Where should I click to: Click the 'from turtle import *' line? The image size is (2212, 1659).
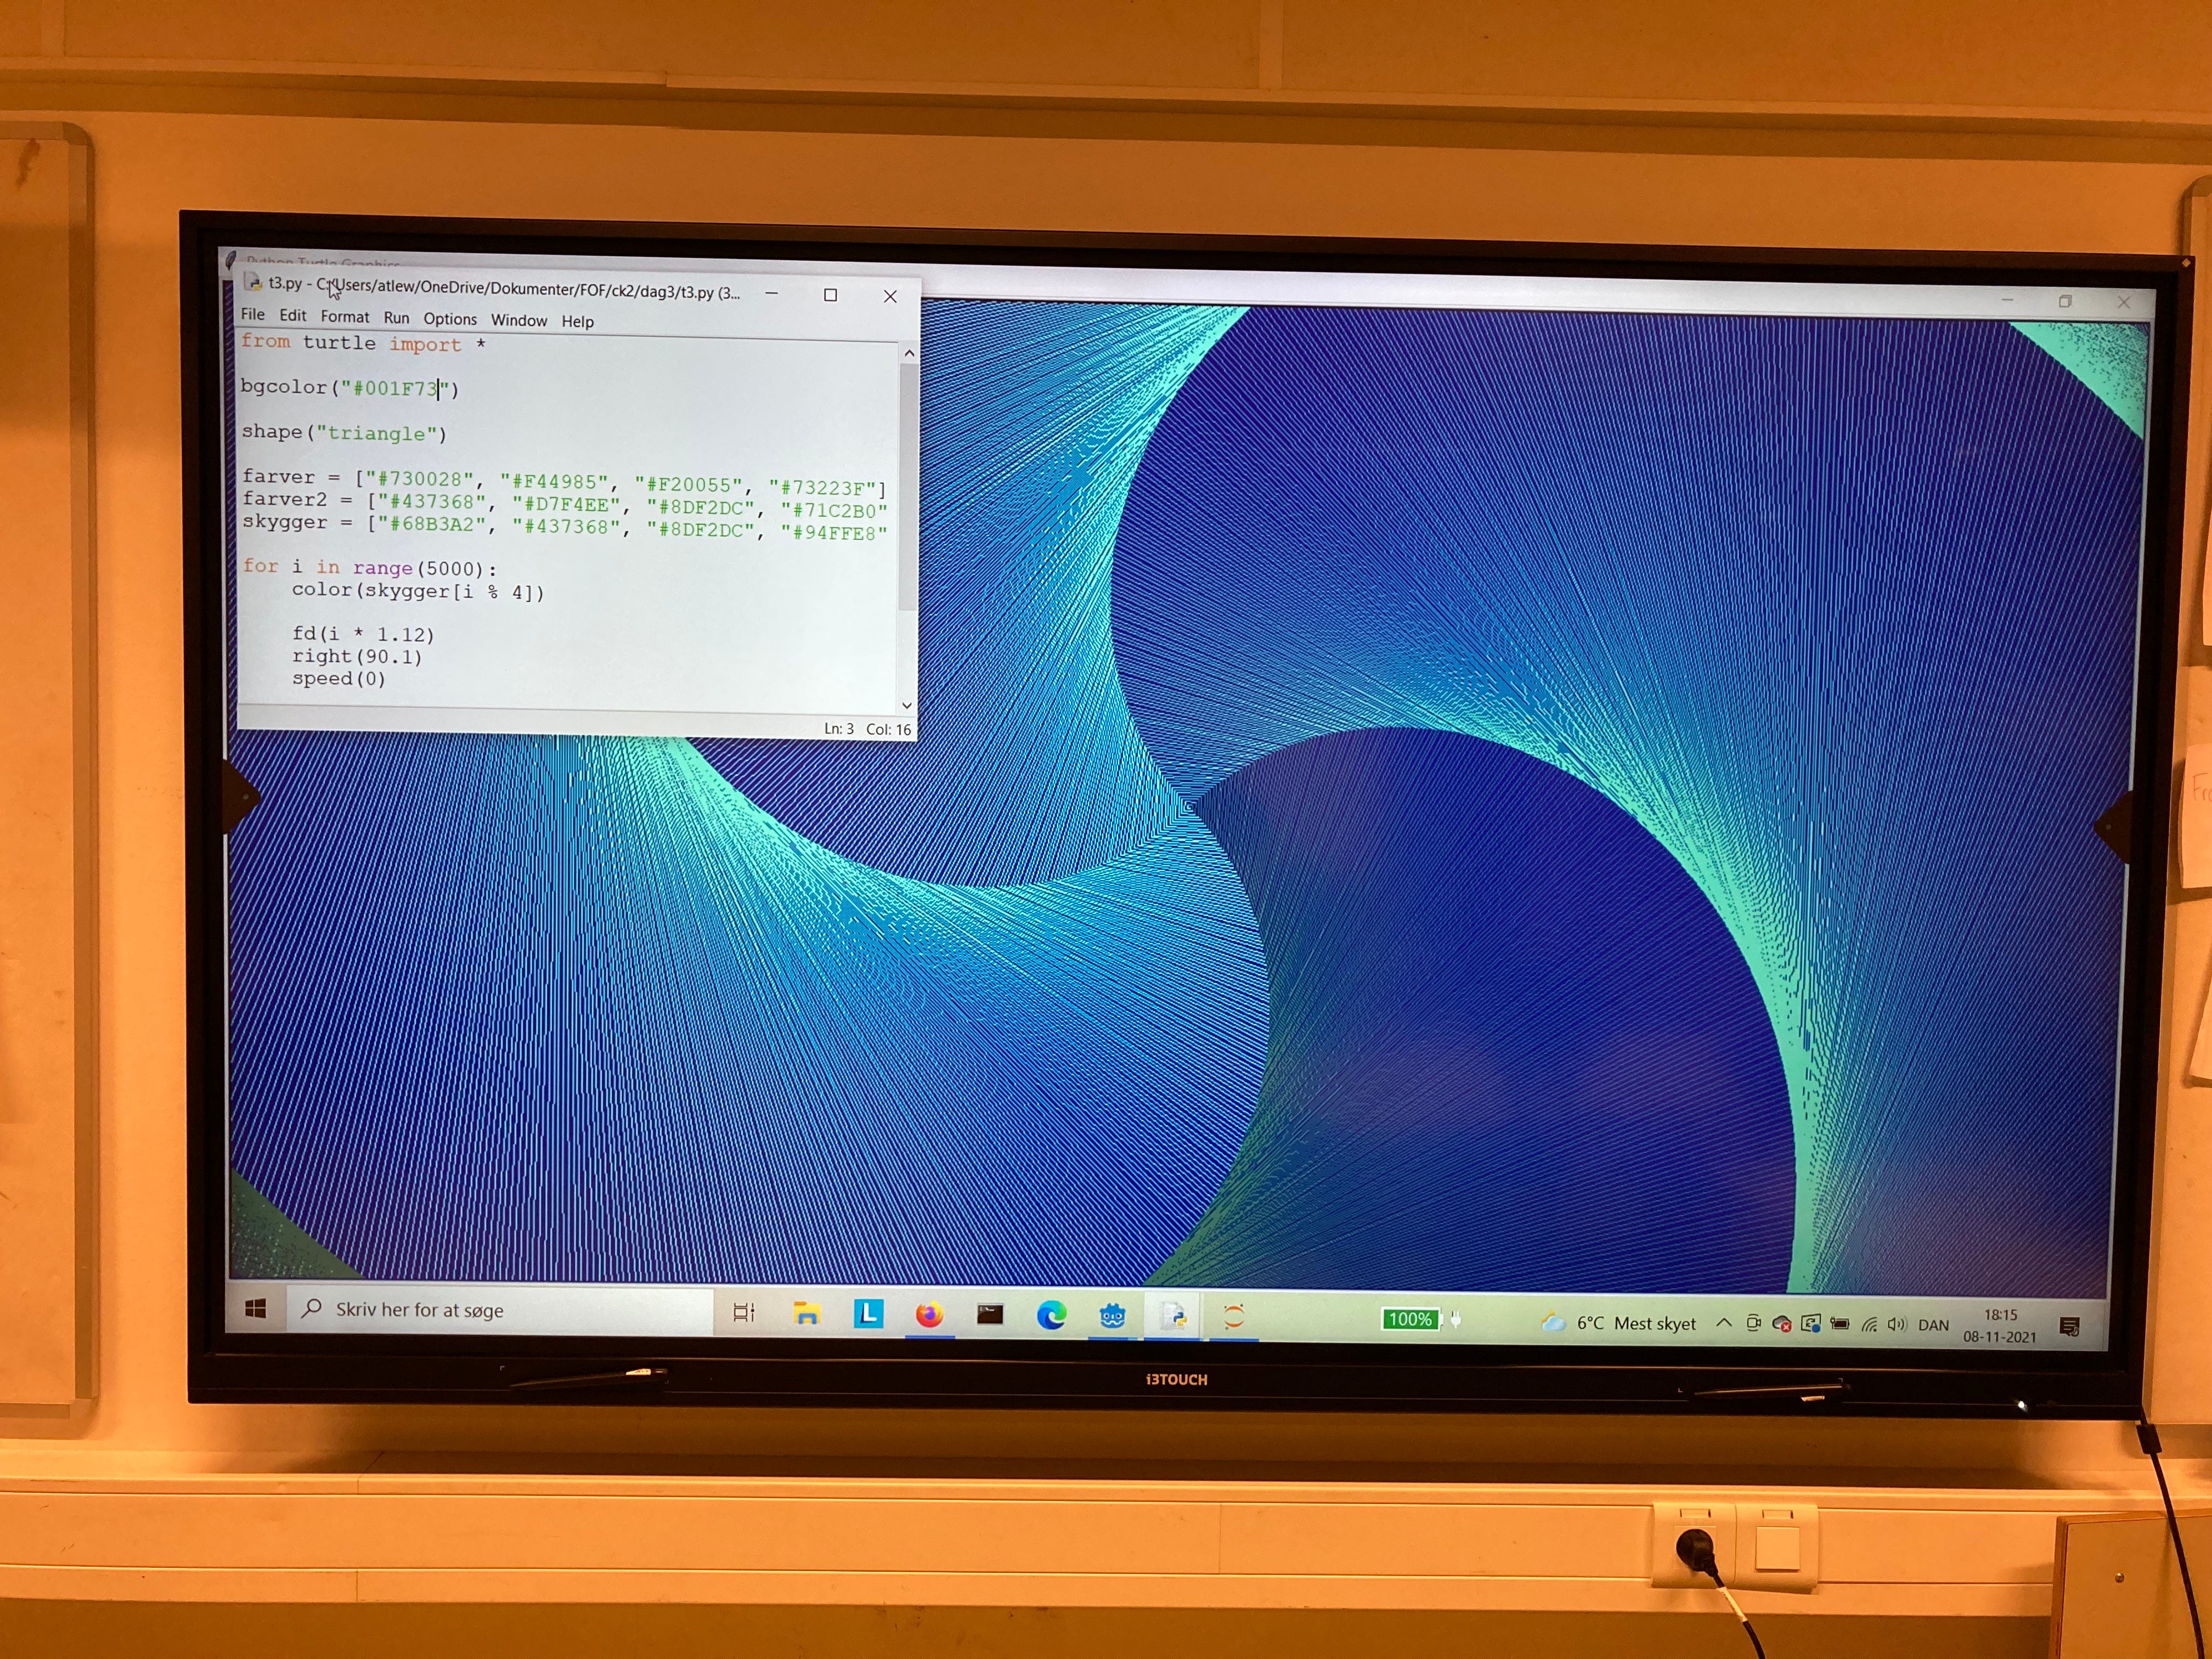(x=363, y=343)
